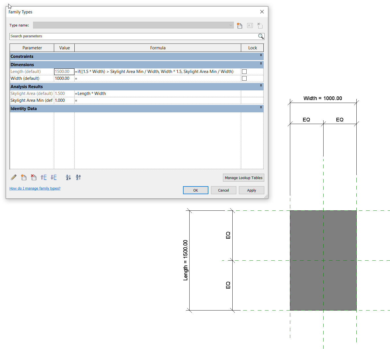Click the Move Parameter Up icon
The image size is (390, 349).
tap(44, 177)
